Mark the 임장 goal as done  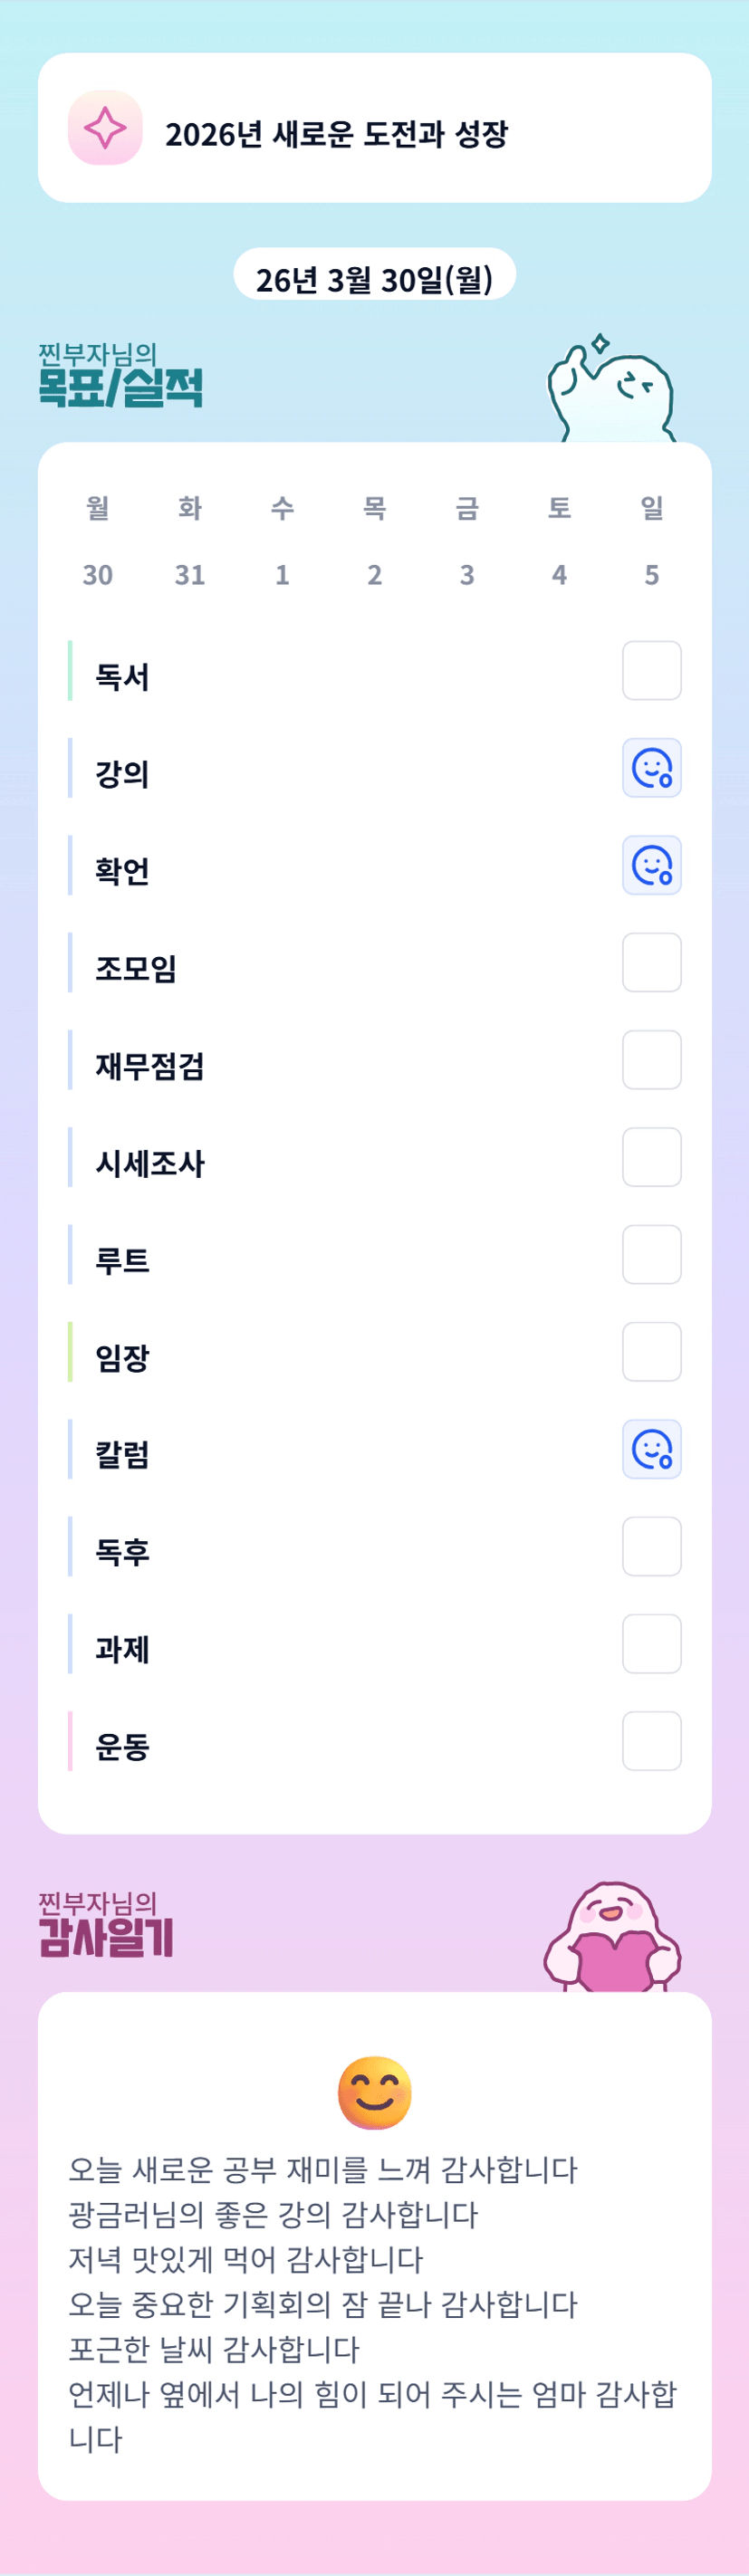pos(651,1352)
